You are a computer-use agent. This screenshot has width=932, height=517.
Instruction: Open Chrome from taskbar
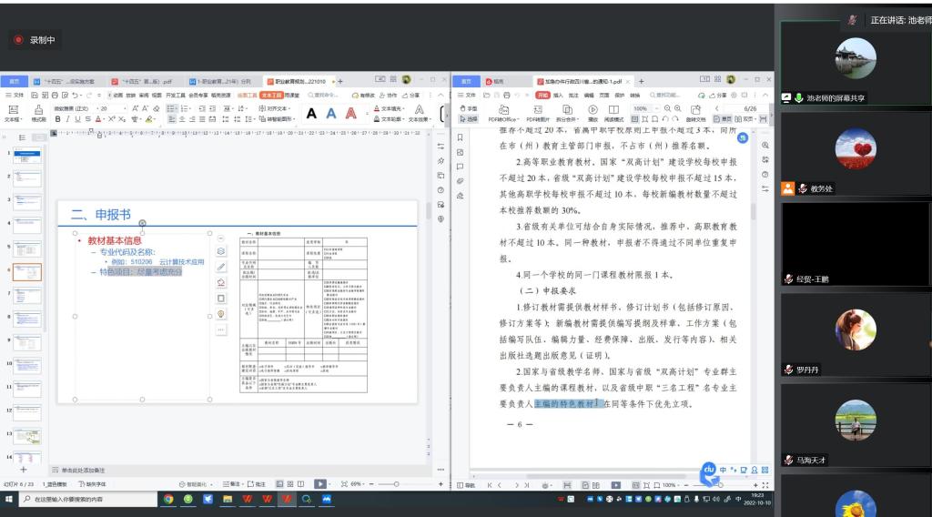(x=168, y=499)
